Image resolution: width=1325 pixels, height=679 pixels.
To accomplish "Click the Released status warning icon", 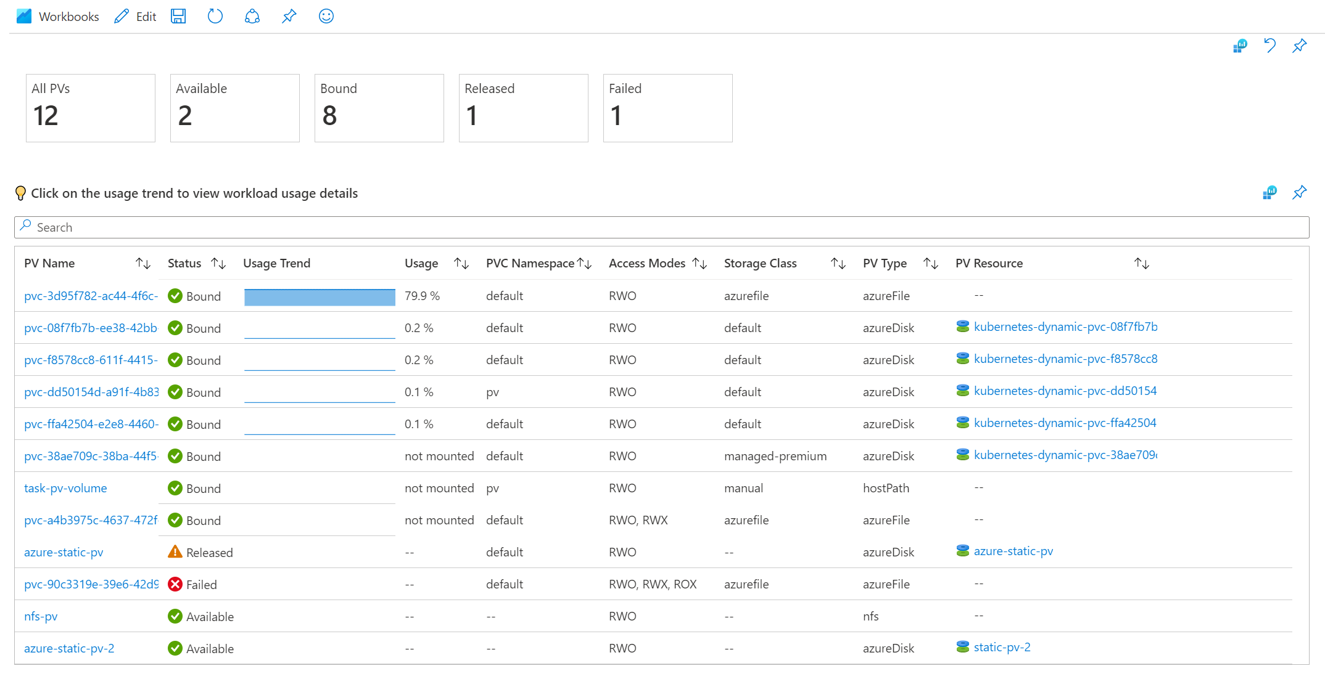I will pos(174,553).
